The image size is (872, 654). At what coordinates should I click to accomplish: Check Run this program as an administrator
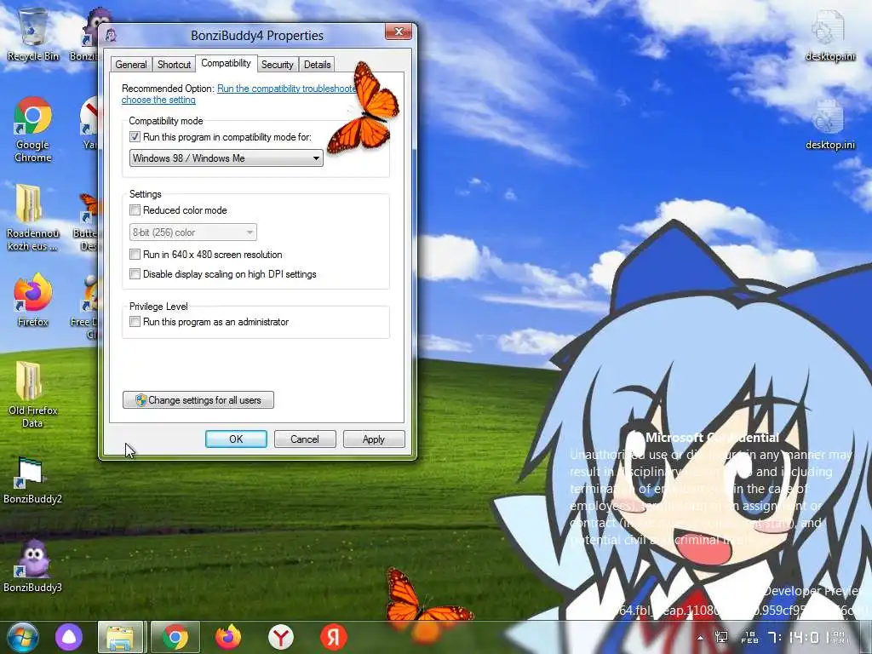click(x=135, y=322)
